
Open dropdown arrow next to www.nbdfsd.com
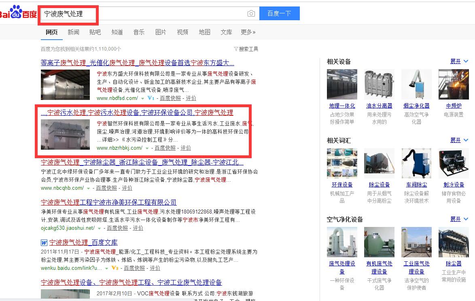(x=142, y=98)
